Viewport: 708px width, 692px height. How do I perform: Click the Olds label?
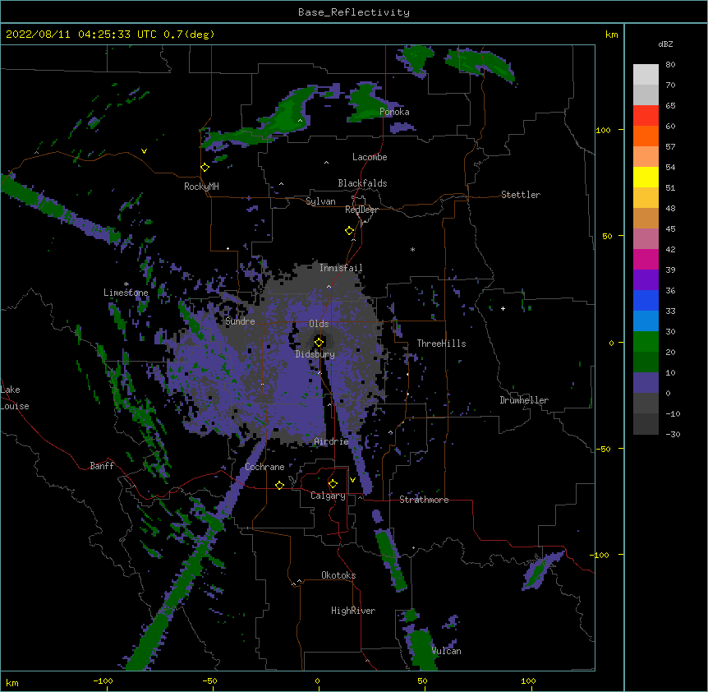[319, 324]
